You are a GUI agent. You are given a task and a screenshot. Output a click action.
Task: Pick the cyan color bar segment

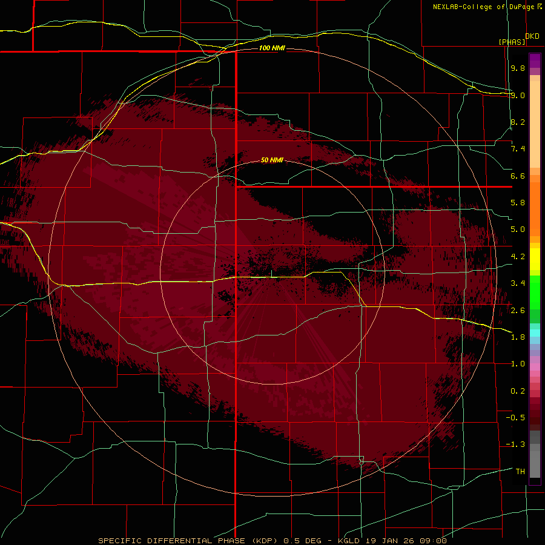coord(535,333)
